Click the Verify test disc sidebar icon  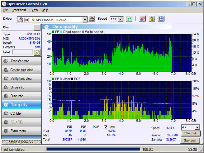(x=6, y=79)
